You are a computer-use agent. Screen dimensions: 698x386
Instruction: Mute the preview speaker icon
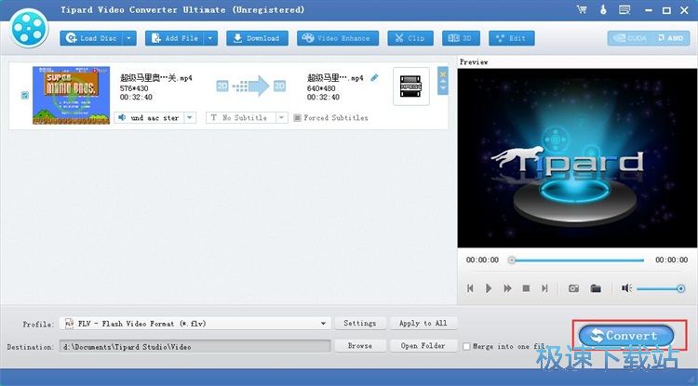626,288
